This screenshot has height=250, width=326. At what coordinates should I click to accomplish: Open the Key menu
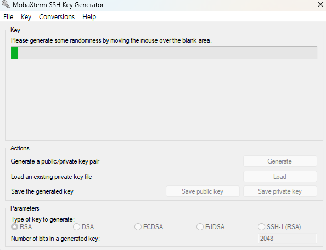(26, 17)
